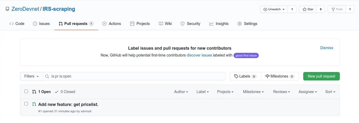
Task: Open the Actions tab
Action: [x=112, y=24]
